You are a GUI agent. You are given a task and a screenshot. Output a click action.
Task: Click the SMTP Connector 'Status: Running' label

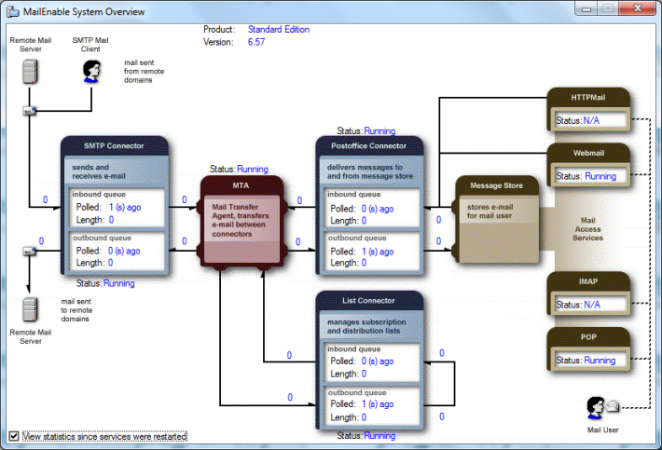tap(105, 283)
